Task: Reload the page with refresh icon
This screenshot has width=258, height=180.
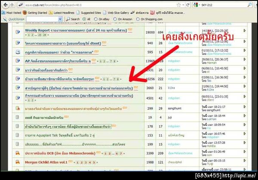Action: click(x=188, y=5)
